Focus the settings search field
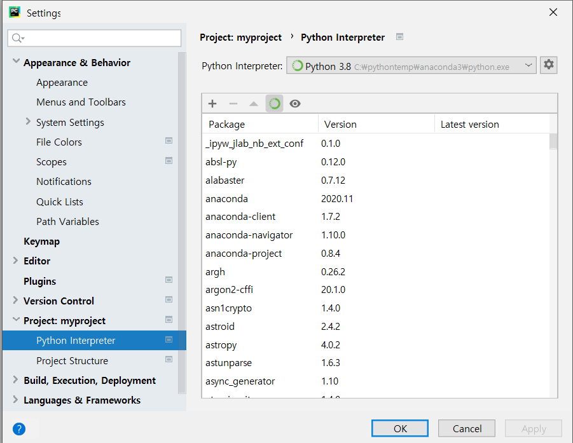Image resolution: width=573 pixels, height=443 pixels. [x=94, y=38]
